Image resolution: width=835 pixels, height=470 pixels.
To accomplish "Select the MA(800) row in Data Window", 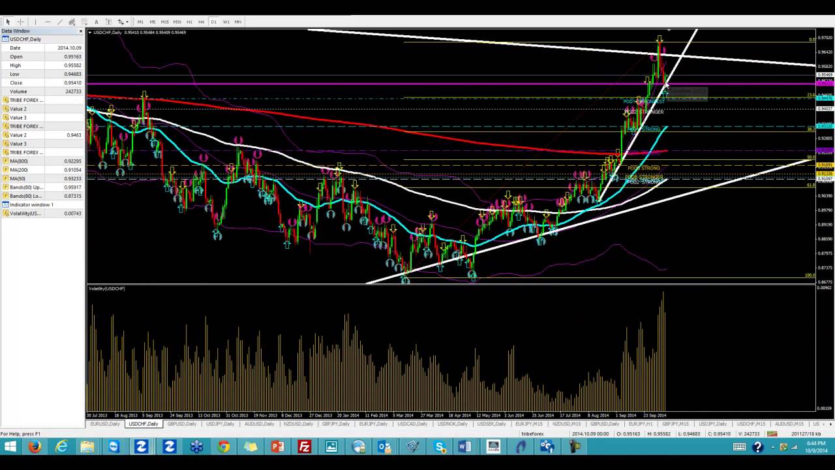I will (x=42, y=161).
